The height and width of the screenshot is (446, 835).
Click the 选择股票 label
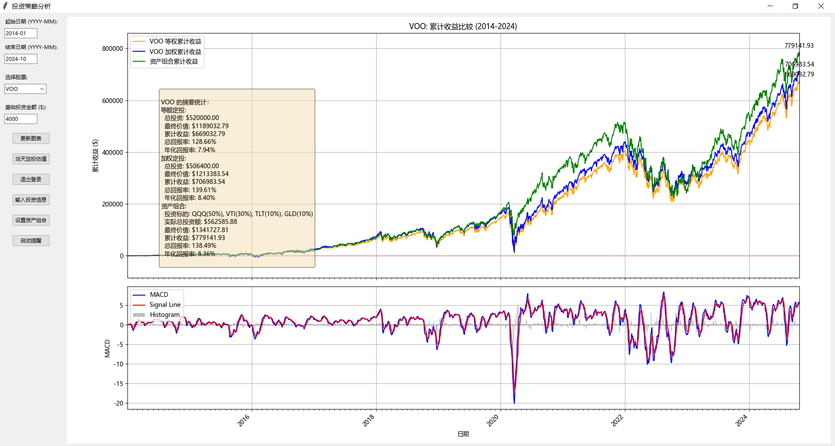click(x=17, y=77)
